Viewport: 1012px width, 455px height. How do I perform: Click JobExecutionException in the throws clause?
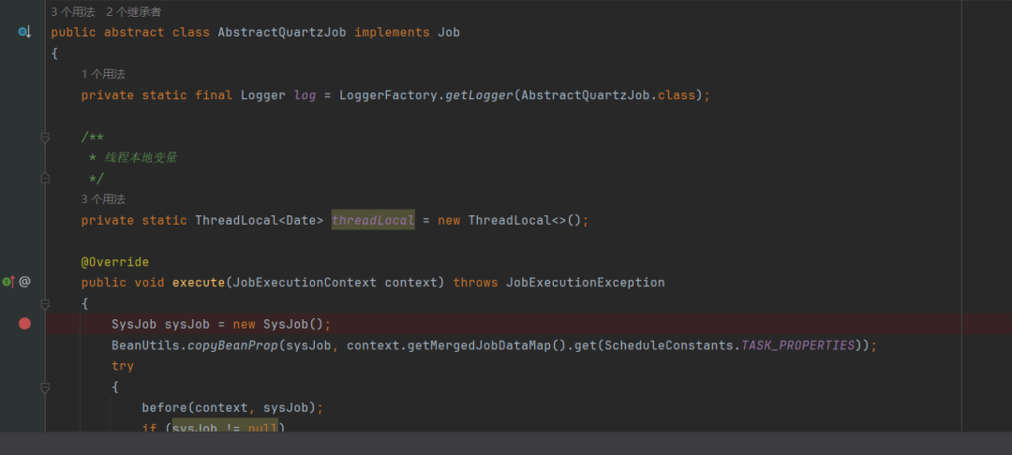[586, 283]
